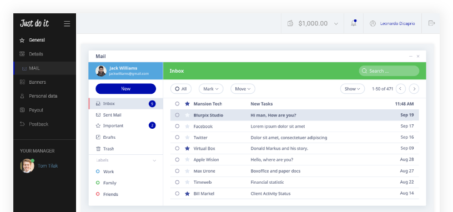Viewport: 453px width, 212px height.
Task: Unstar the Virtual Box email
Action: pos(187,149)
